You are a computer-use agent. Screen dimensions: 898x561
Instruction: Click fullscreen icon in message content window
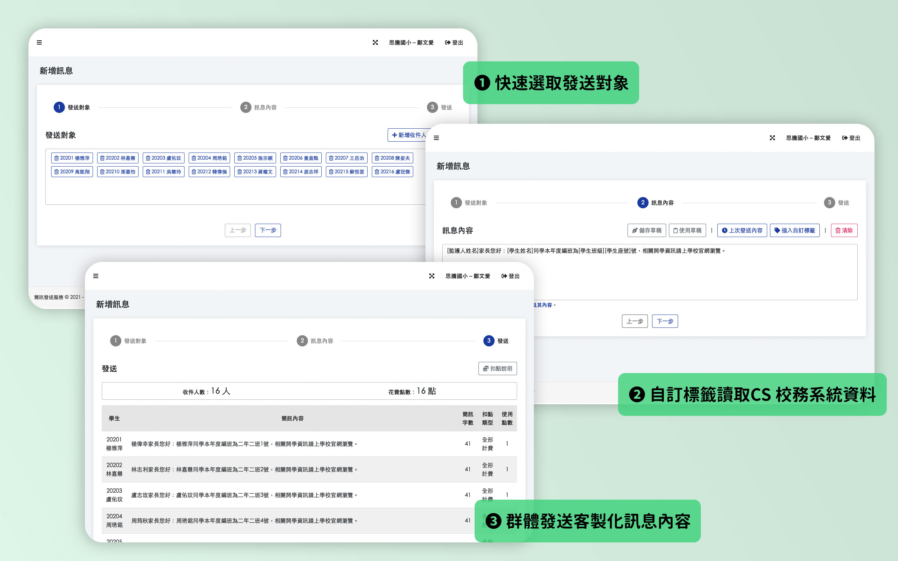tap(772, 138)
